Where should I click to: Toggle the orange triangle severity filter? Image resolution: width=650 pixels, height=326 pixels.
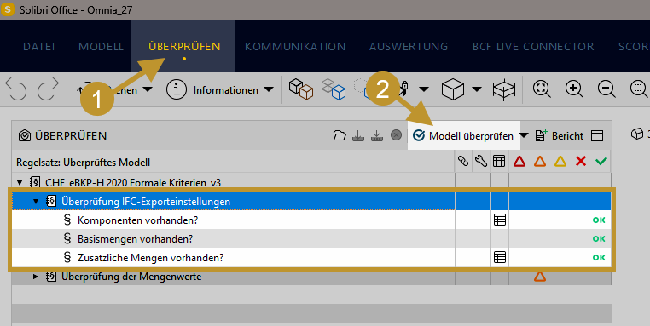coord(540,162)
